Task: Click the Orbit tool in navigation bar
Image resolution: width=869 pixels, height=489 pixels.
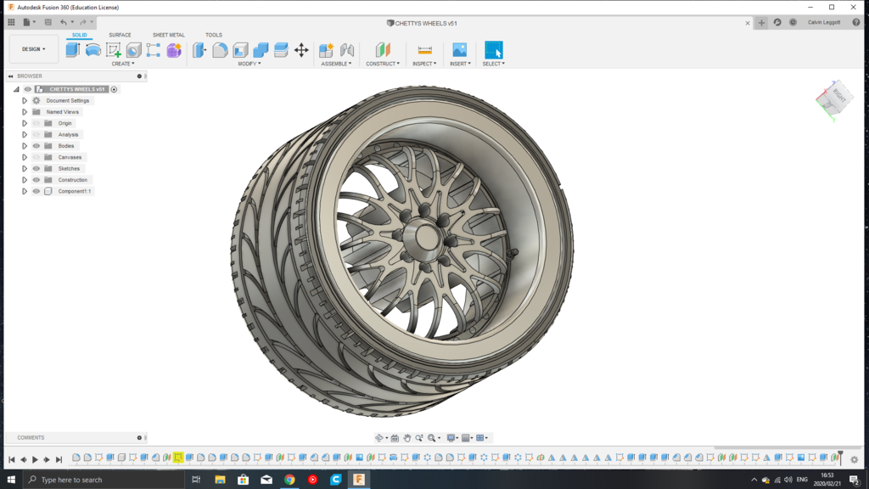Action: [379, 437]
